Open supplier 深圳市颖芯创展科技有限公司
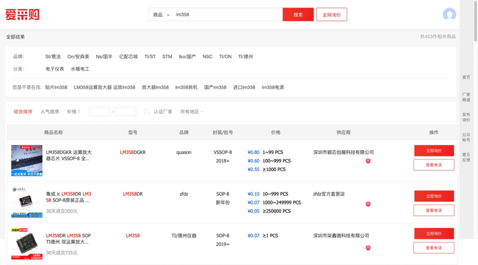Screen dimensions: 478x265 pos(344,153)
